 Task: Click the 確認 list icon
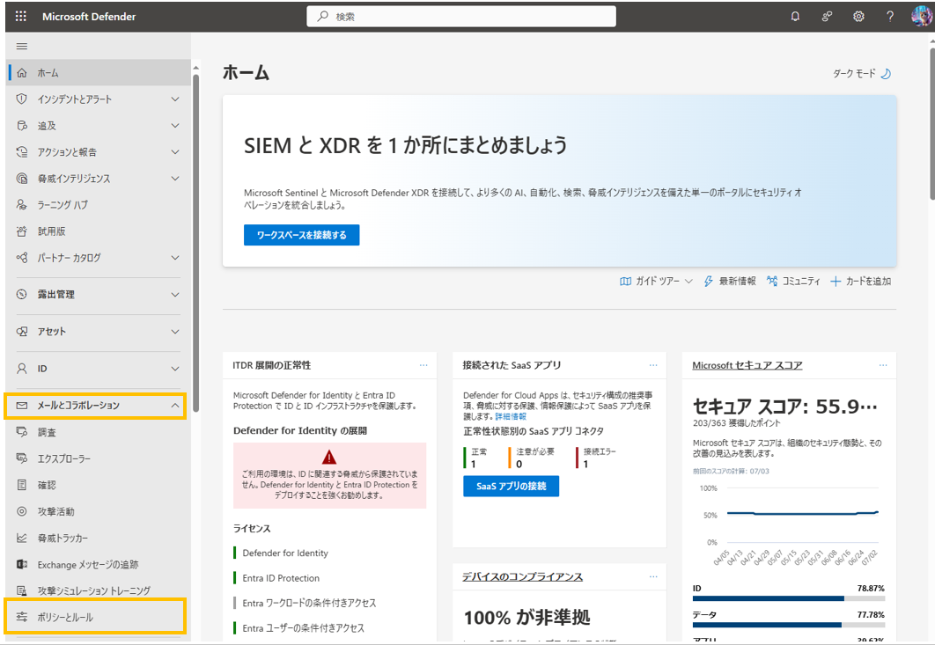22,485
